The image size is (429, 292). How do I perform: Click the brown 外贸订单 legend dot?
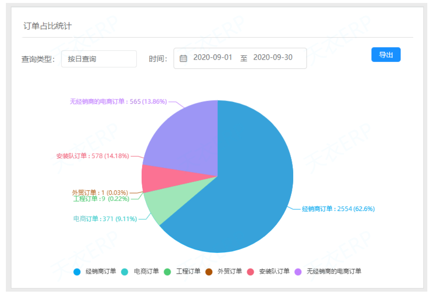tap(209, 272)
